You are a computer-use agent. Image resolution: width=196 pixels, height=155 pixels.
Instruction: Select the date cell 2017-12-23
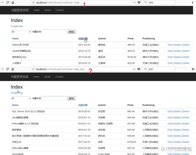(84, 136)
